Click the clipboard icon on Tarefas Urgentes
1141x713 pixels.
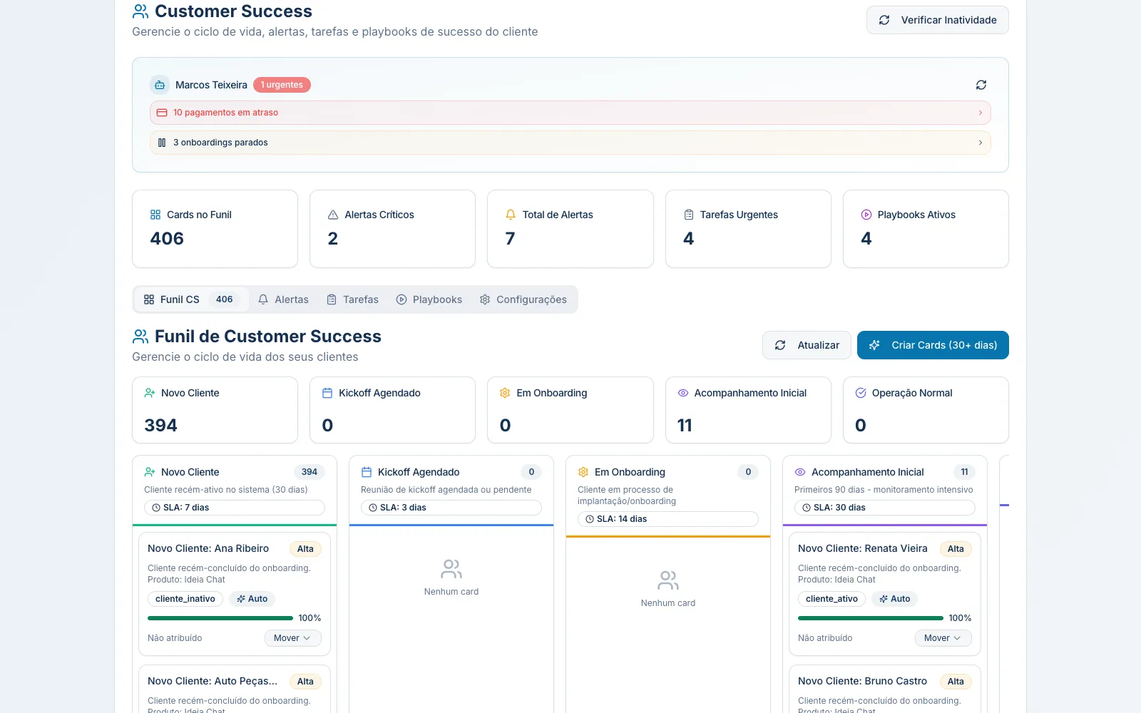pyautogui.click(x=689, y=215)
